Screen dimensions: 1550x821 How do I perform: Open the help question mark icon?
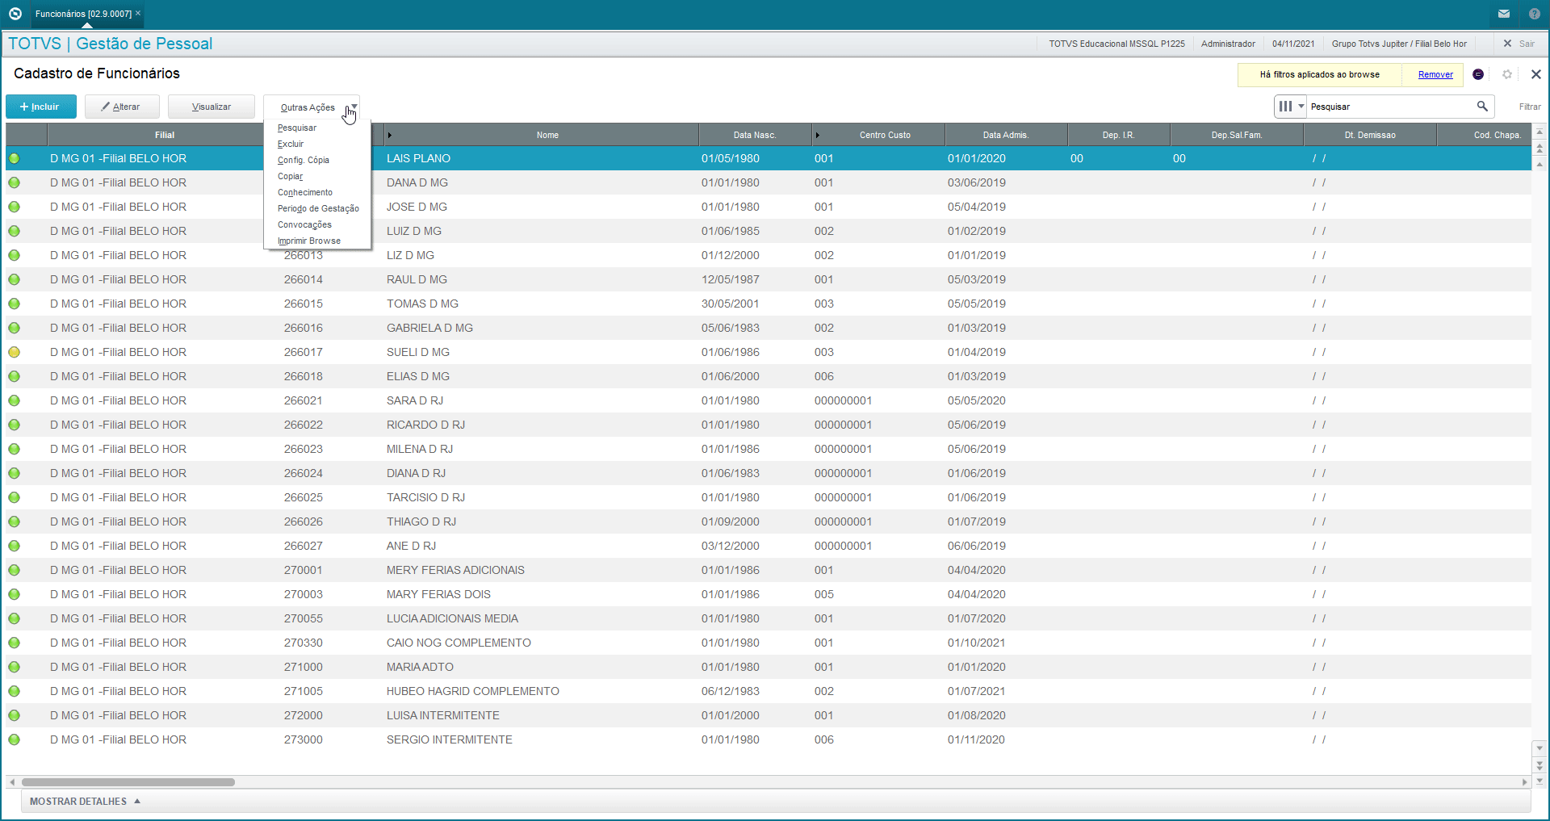1535,14
